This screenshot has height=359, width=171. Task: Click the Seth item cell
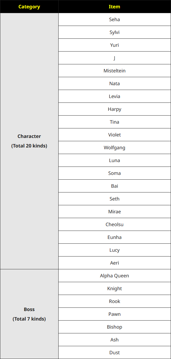click(x=114, y=199)
